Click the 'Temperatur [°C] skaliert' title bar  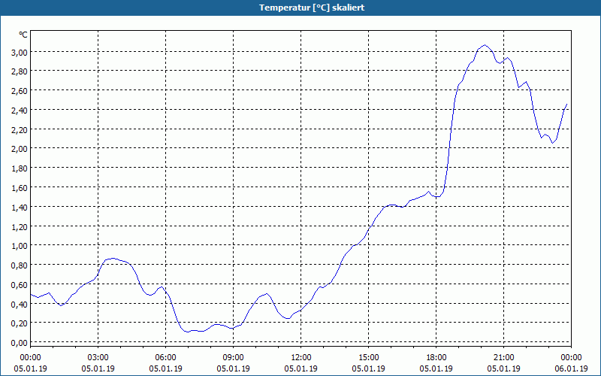(x=300, y=8)
